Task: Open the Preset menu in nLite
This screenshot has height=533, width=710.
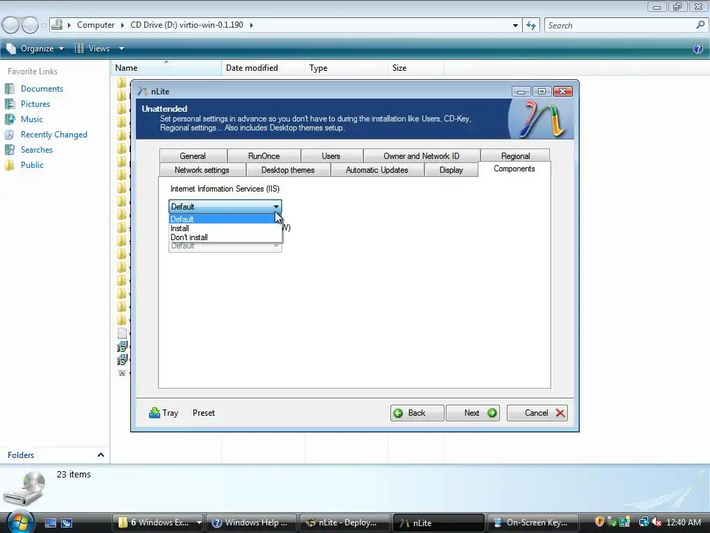Action: pos(204,413)
